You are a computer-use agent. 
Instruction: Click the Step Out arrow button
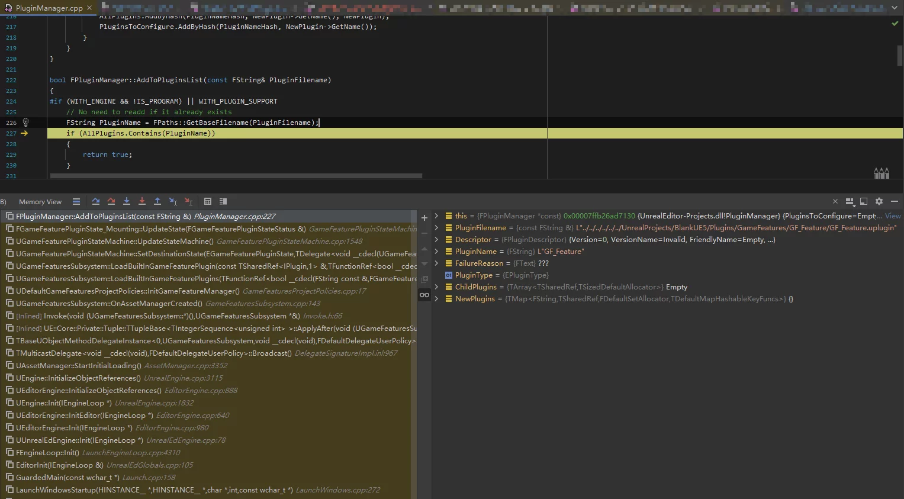[x=157, y=201]
